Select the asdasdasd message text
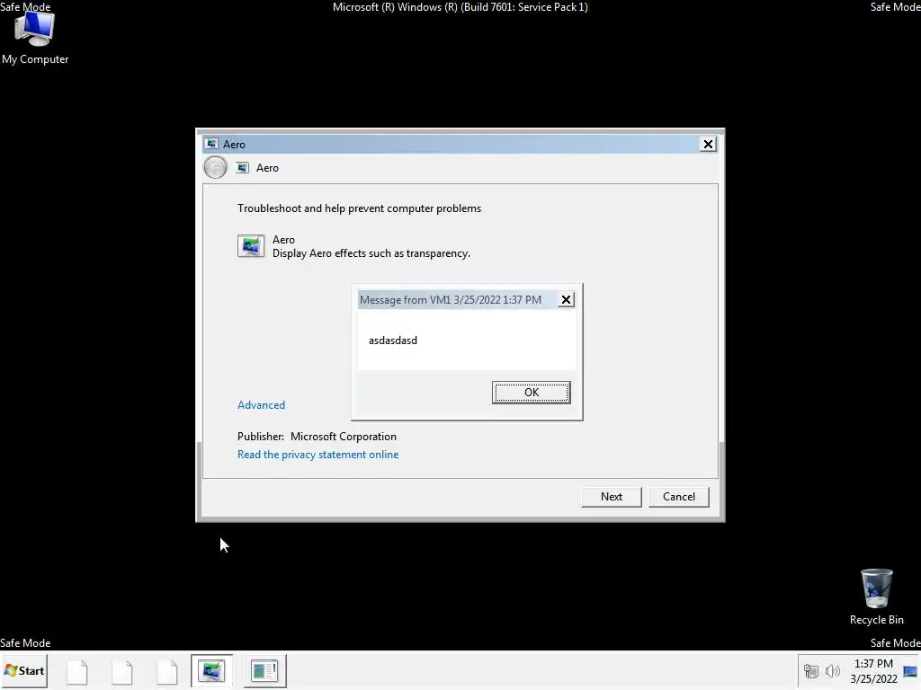Image resolution: width=921 pixels, height=690 pixels. click(393, 341)
